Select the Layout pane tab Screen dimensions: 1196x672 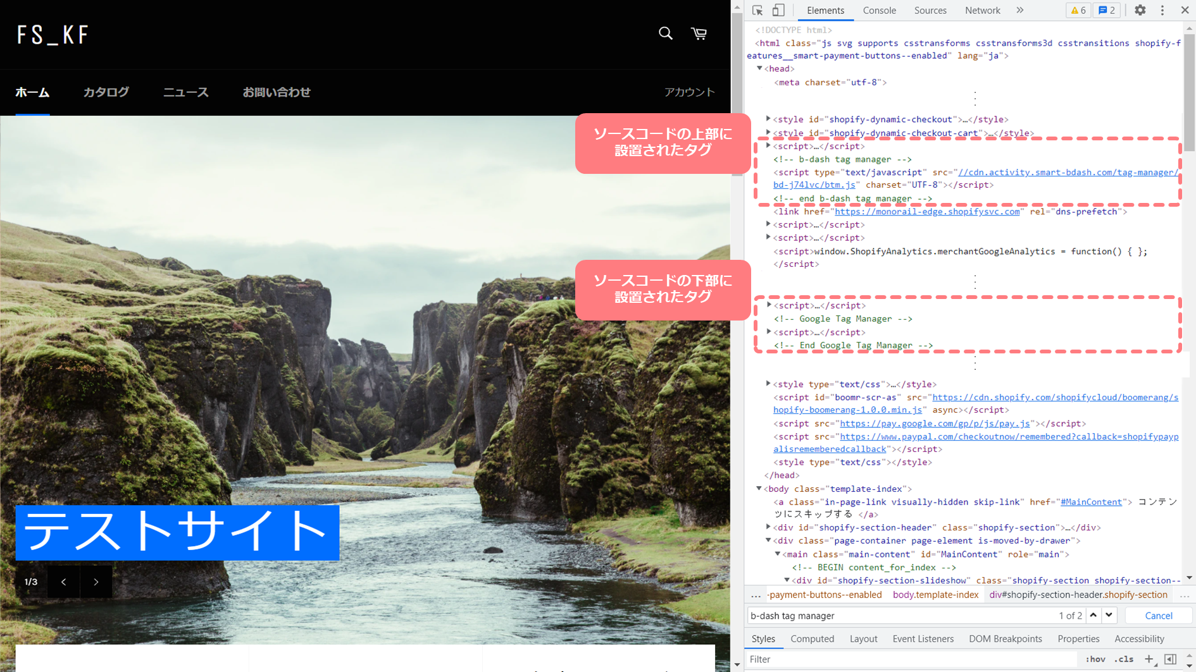(863, 638)
